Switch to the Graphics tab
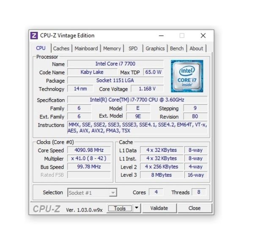The width and height of the screenshot is (258, 251). [155, 48]
